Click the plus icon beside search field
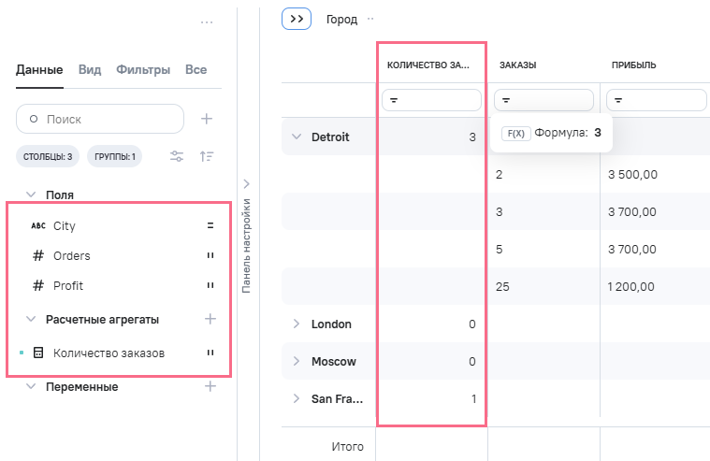The image size is (710, 461). coord(207,119)
